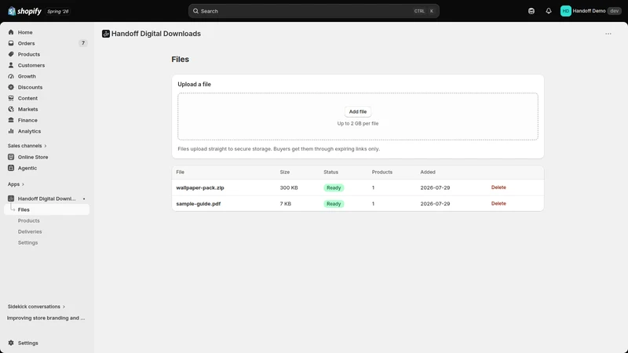Click the Ready status for wallpaper-pack.zip
Image resolution: width=628 pixels, height=353 pixels.
click(334, 187)
